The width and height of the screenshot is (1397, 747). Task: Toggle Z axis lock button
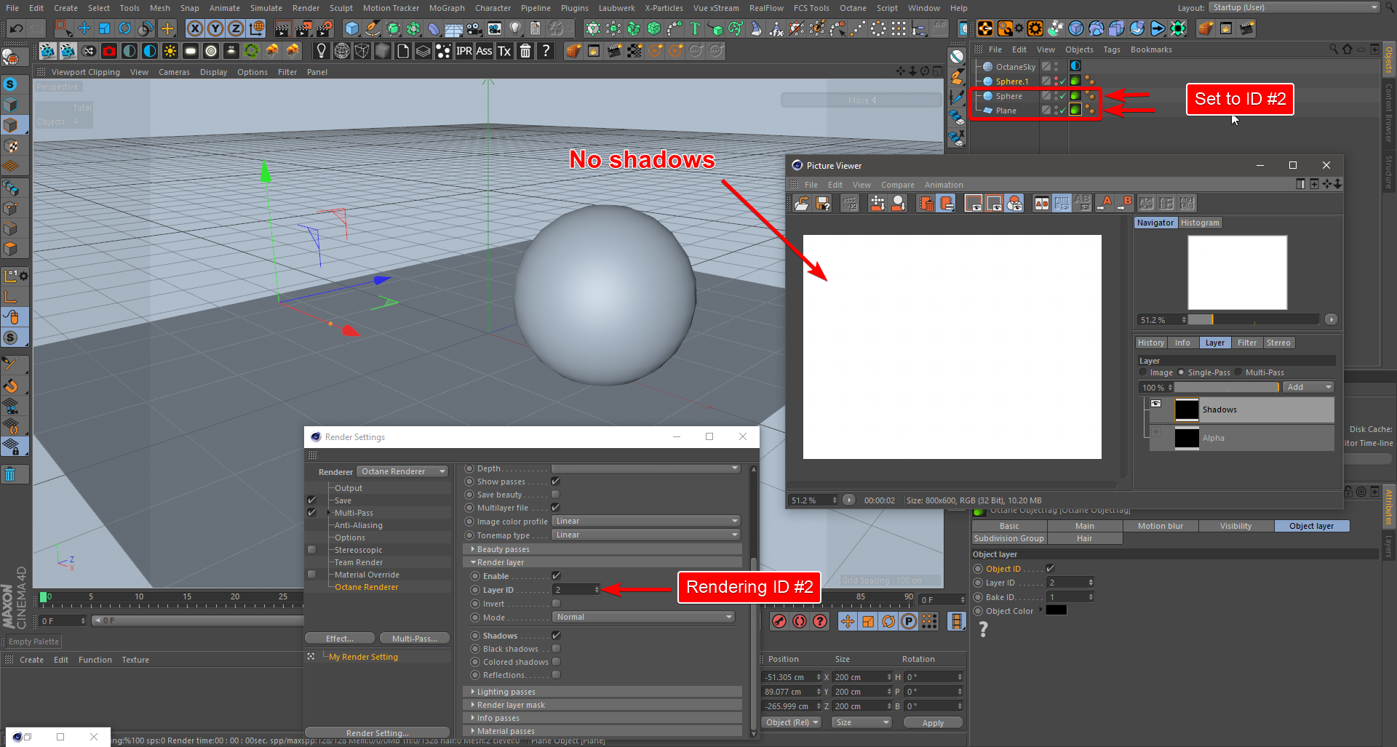[236, 29]
